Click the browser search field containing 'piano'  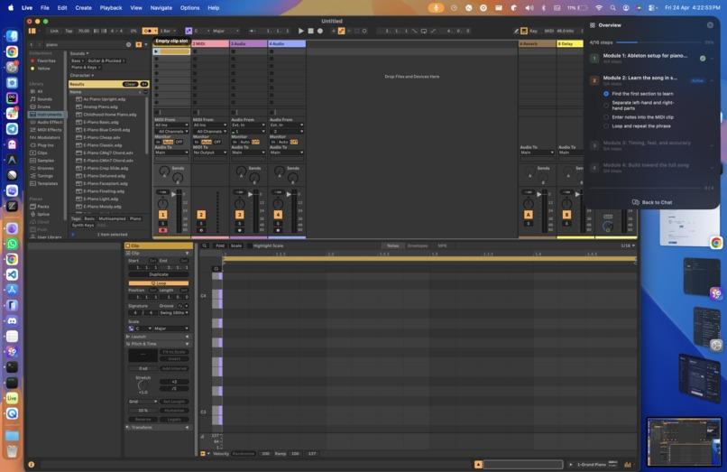point(84,44)
